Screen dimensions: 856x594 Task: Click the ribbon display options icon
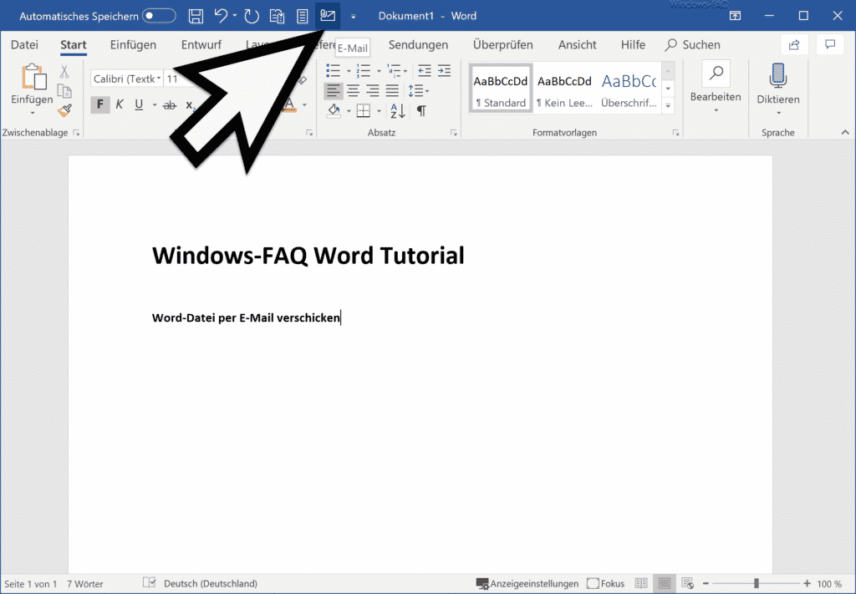(x=735, y=16)
